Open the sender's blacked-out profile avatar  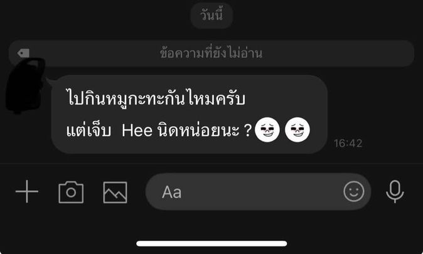(x=25, y=85)
